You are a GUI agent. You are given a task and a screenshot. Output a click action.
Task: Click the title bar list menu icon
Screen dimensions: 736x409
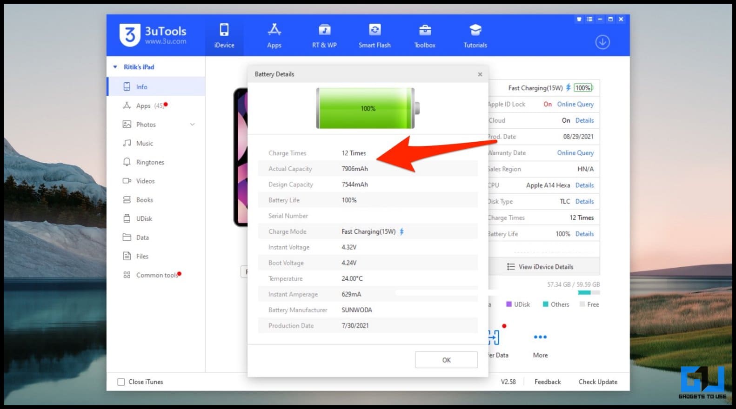pyautogui.click(x=589, y=19)
